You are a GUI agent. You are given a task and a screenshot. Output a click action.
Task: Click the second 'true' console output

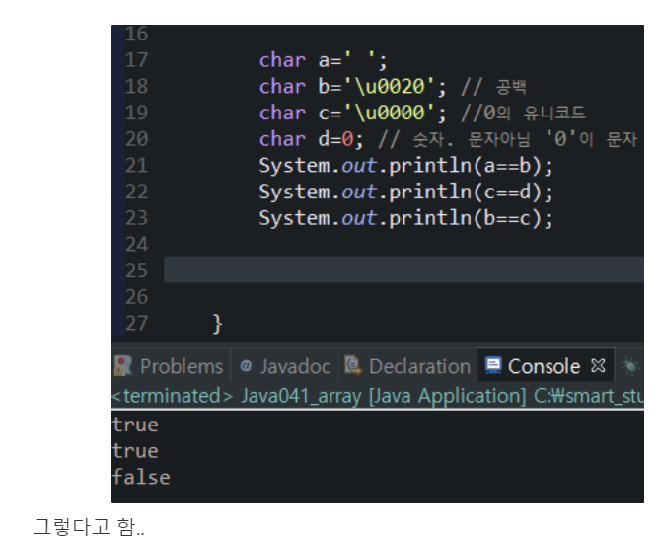click(x=135, y=451)
